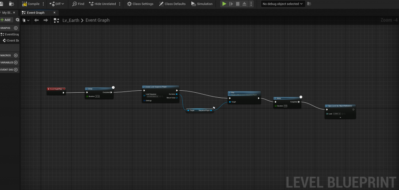Select the Play node header
This screenshot has height=190, width=399.
[x=244, y=93]
